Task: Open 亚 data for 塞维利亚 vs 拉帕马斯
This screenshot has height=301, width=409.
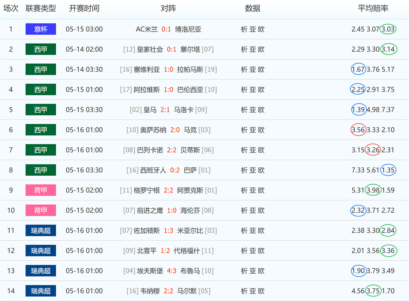Action: pyautogui.click(x=252, y=70)
